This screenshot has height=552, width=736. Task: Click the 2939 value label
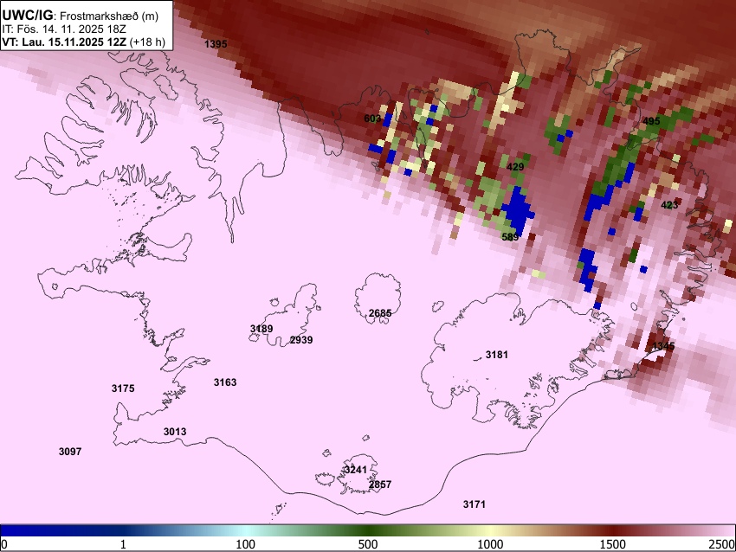(301, 339)
